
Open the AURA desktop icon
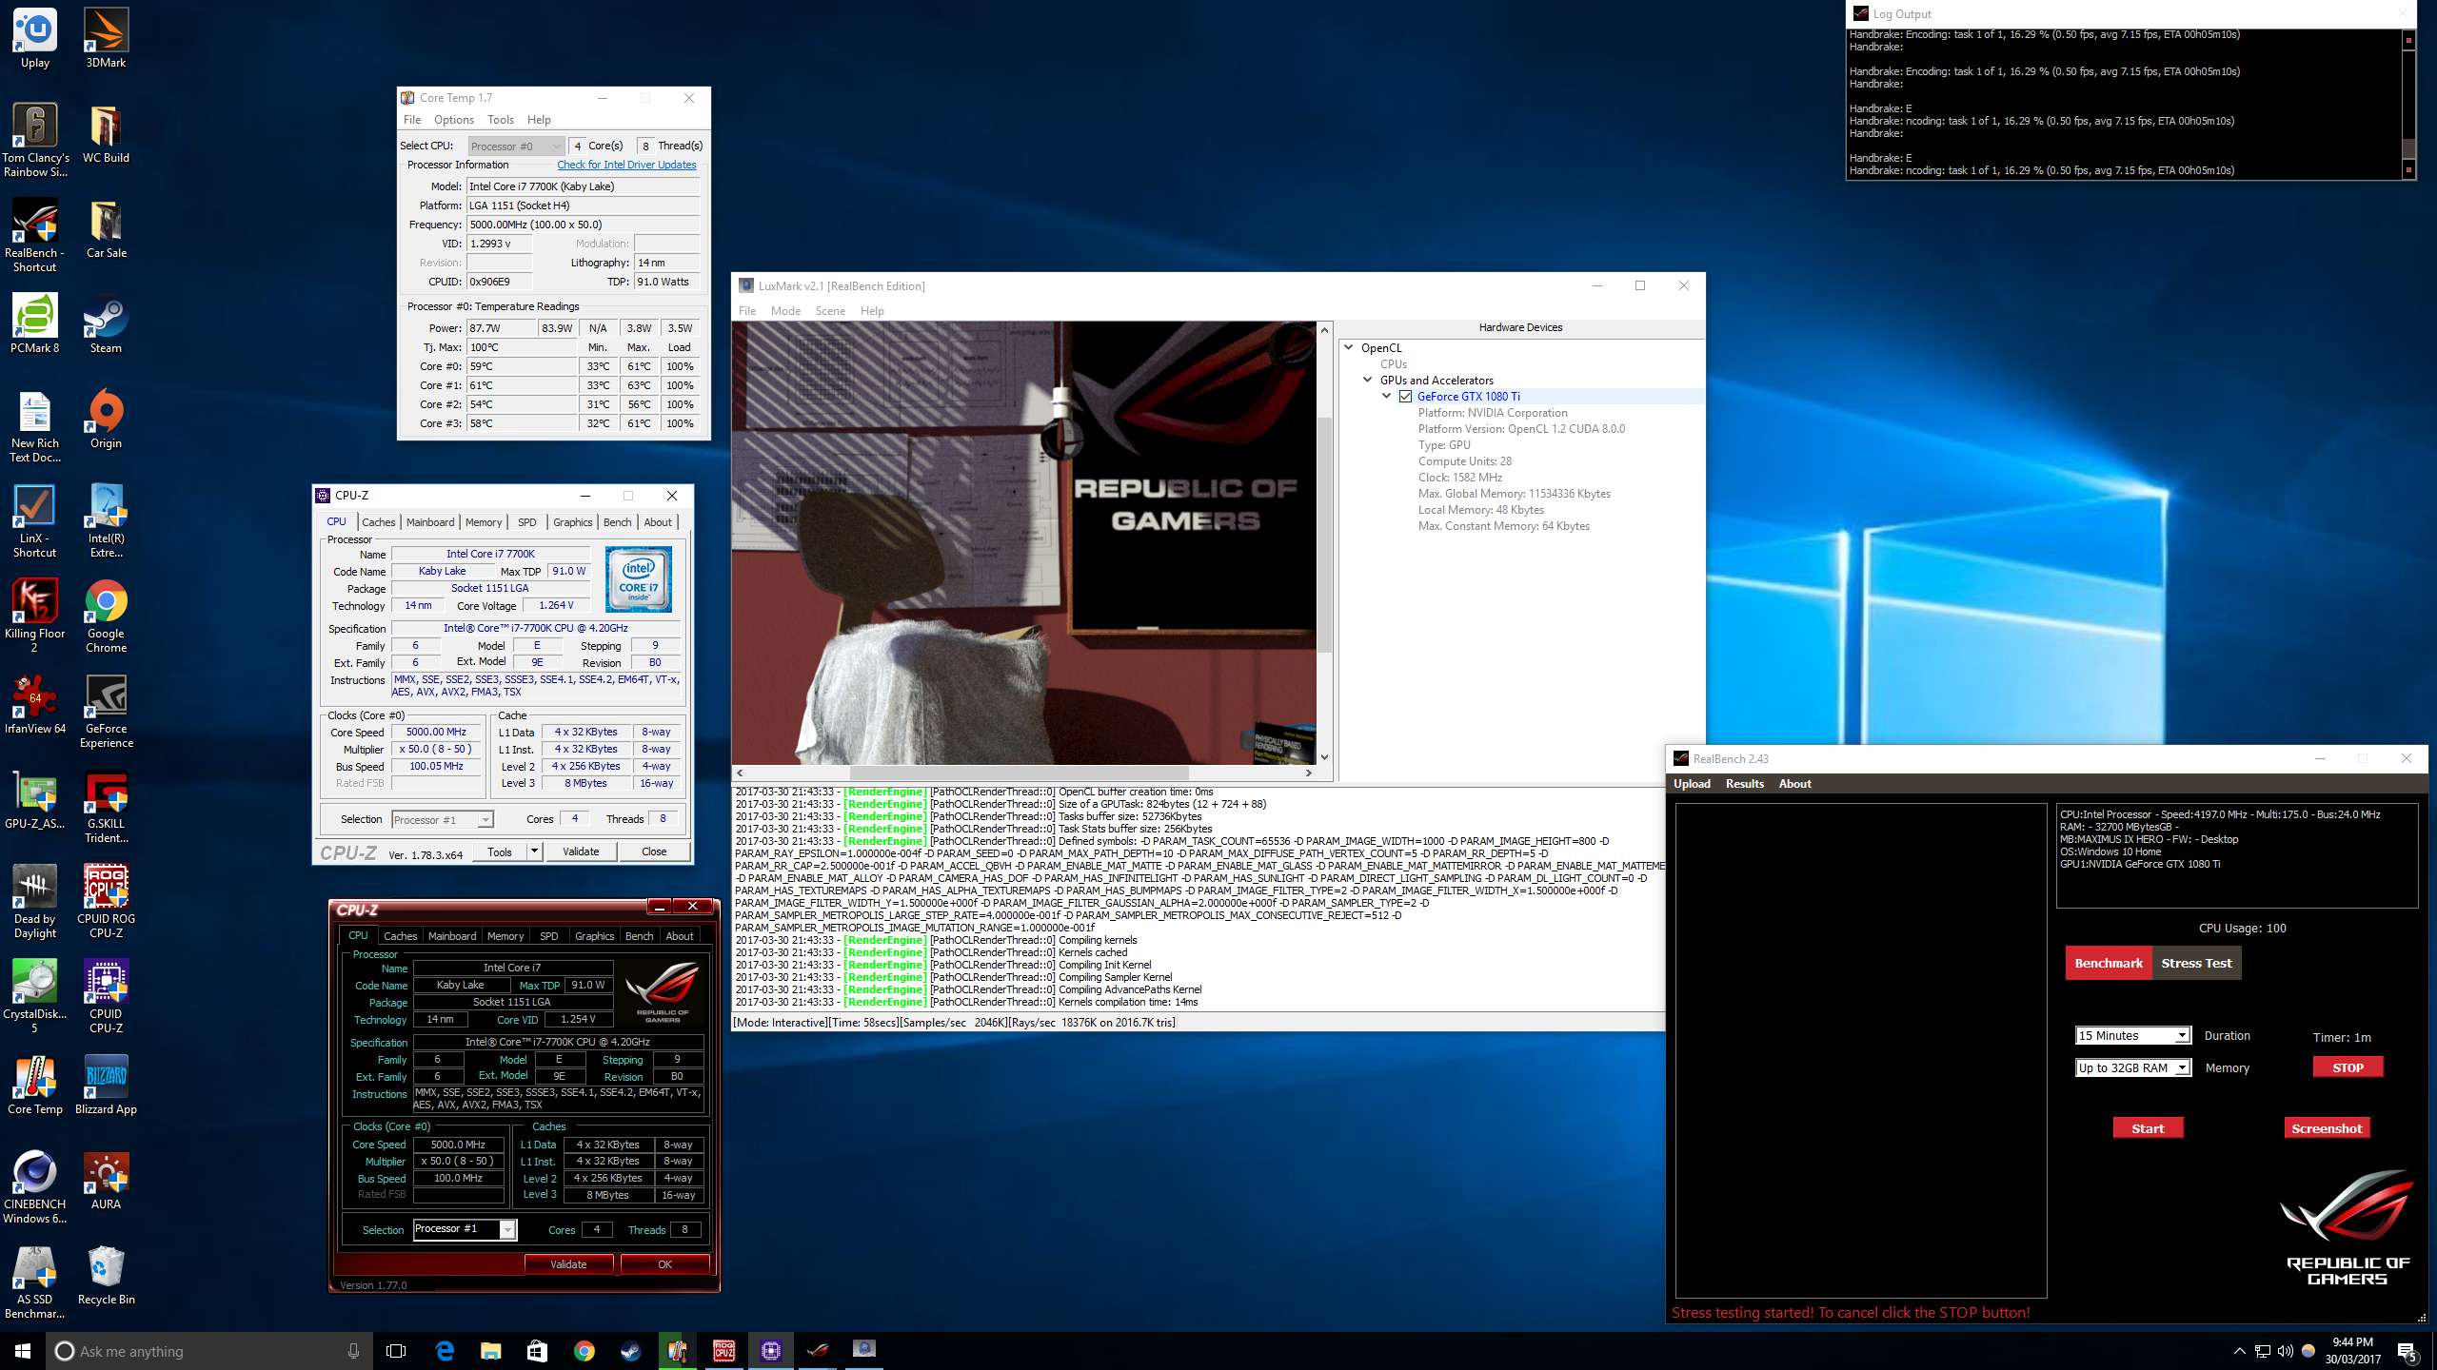(106, 1180)
